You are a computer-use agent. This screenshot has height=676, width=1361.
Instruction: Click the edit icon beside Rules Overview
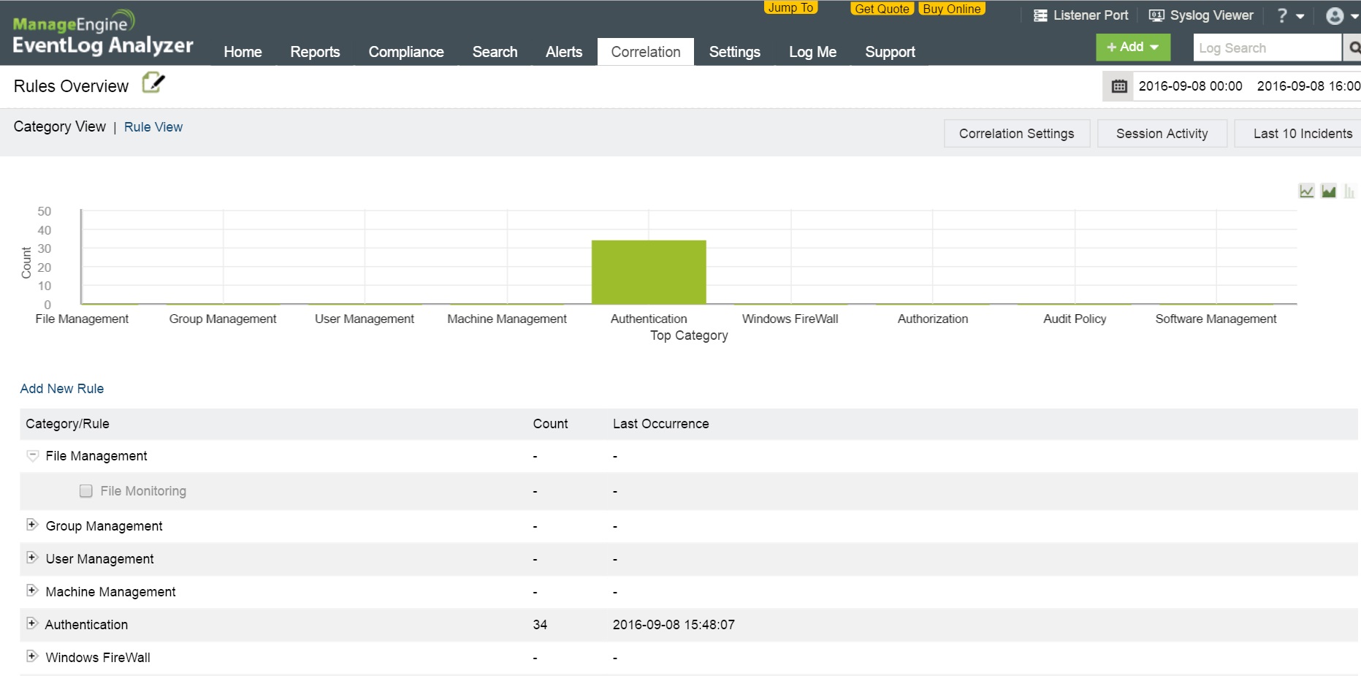153,83
